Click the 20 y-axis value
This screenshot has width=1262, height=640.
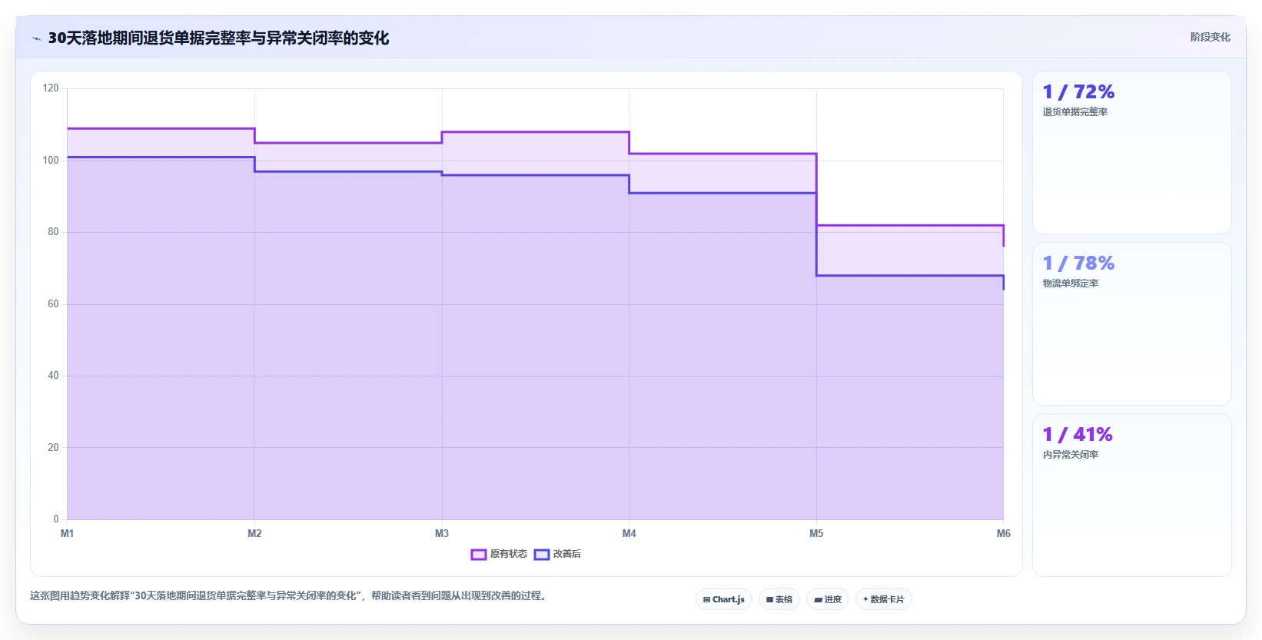point(53,447)
